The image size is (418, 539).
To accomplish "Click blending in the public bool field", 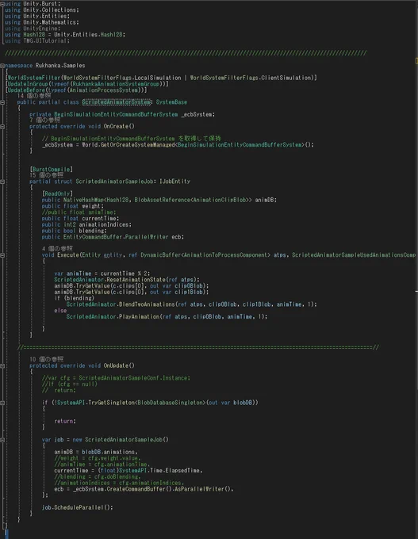I will 91,231.
